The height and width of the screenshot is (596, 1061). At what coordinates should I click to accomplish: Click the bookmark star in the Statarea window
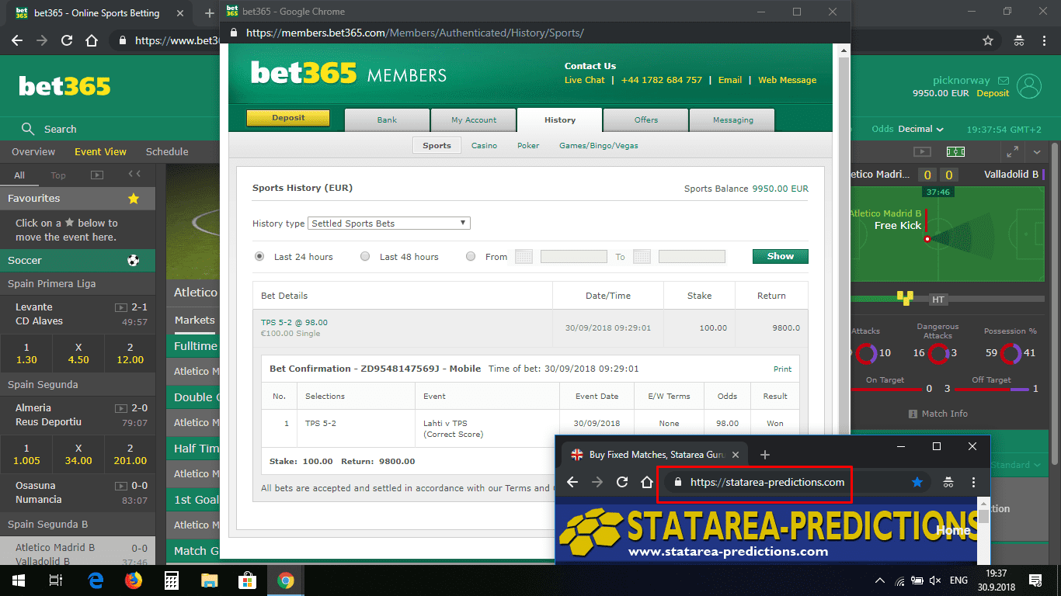(917, 482)
